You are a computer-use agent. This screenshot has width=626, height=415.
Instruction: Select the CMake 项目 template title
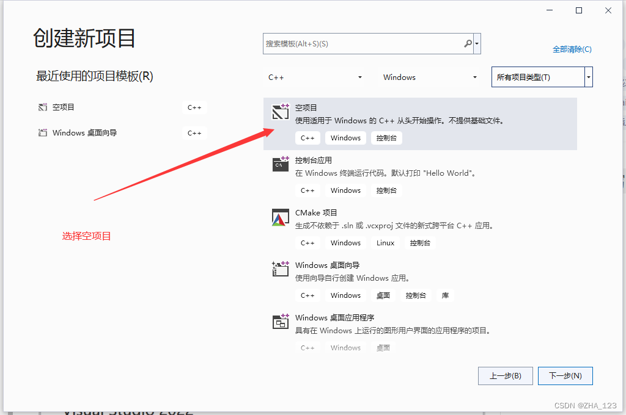point(316,213)
